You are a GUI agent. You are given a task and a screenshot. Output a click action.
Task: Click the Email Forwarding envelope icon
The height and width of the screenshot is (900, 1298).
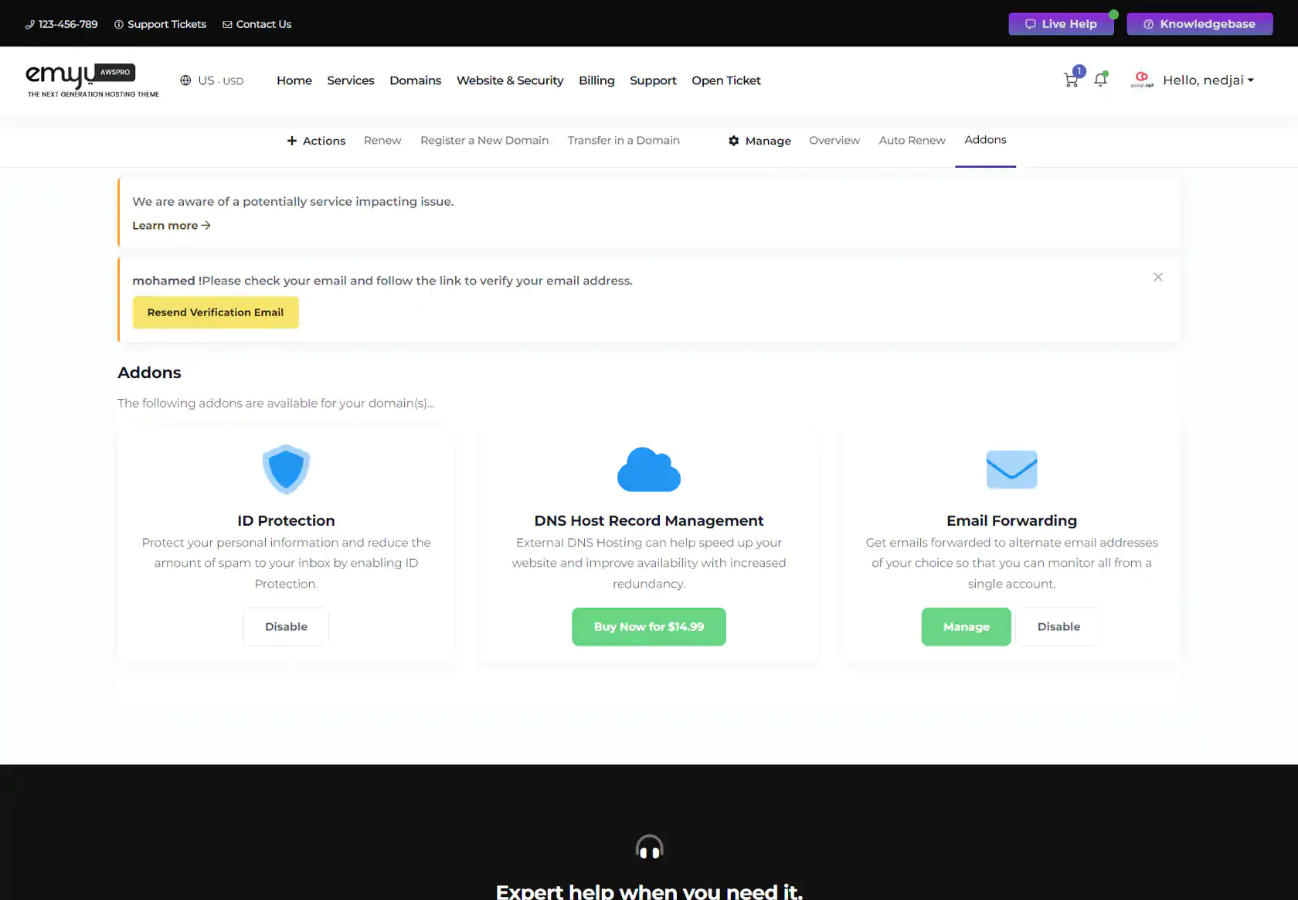click(x=1011, y=469)
